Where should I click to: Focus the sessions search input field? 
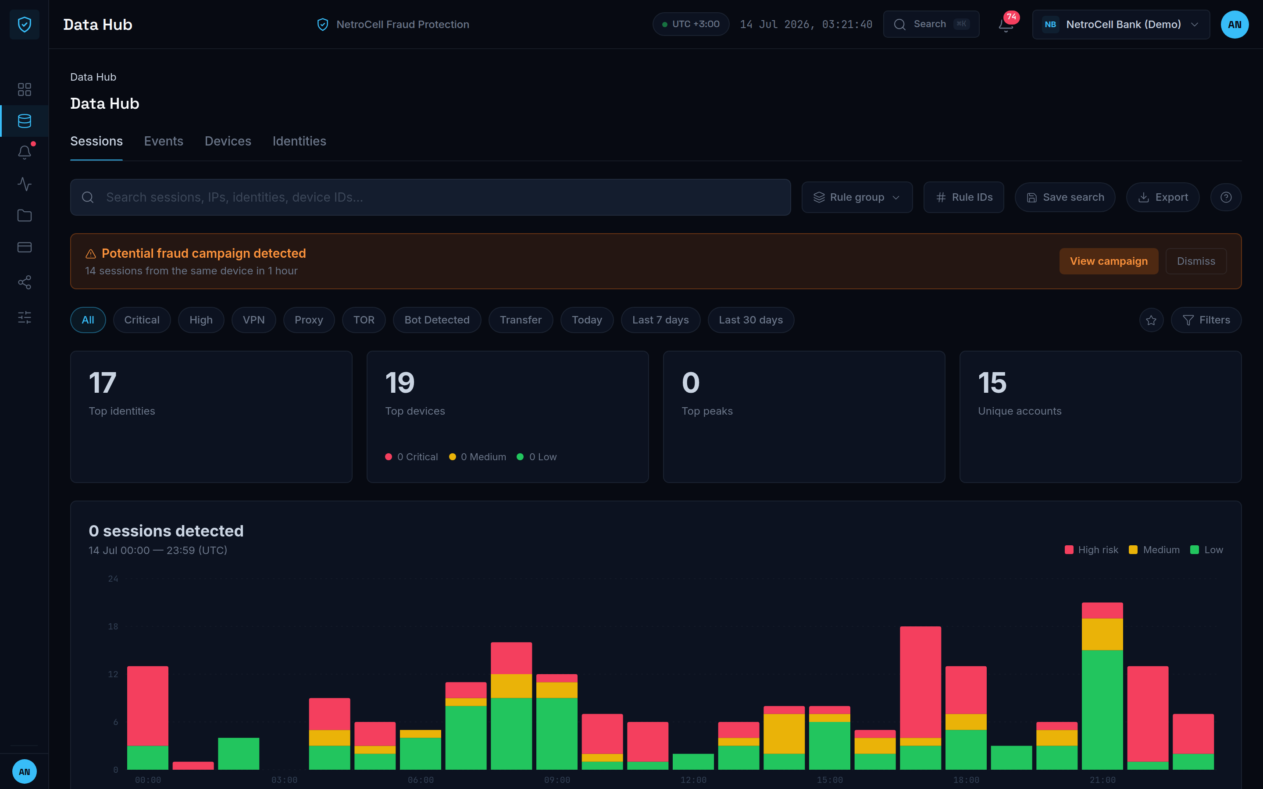430,197
